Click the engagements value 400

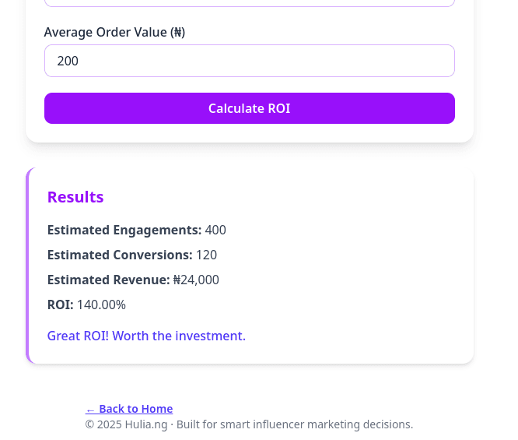pos(215,230)
